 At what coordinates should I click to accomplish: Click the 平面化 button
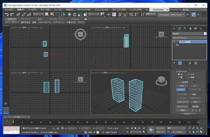click(x=183, y=110)
